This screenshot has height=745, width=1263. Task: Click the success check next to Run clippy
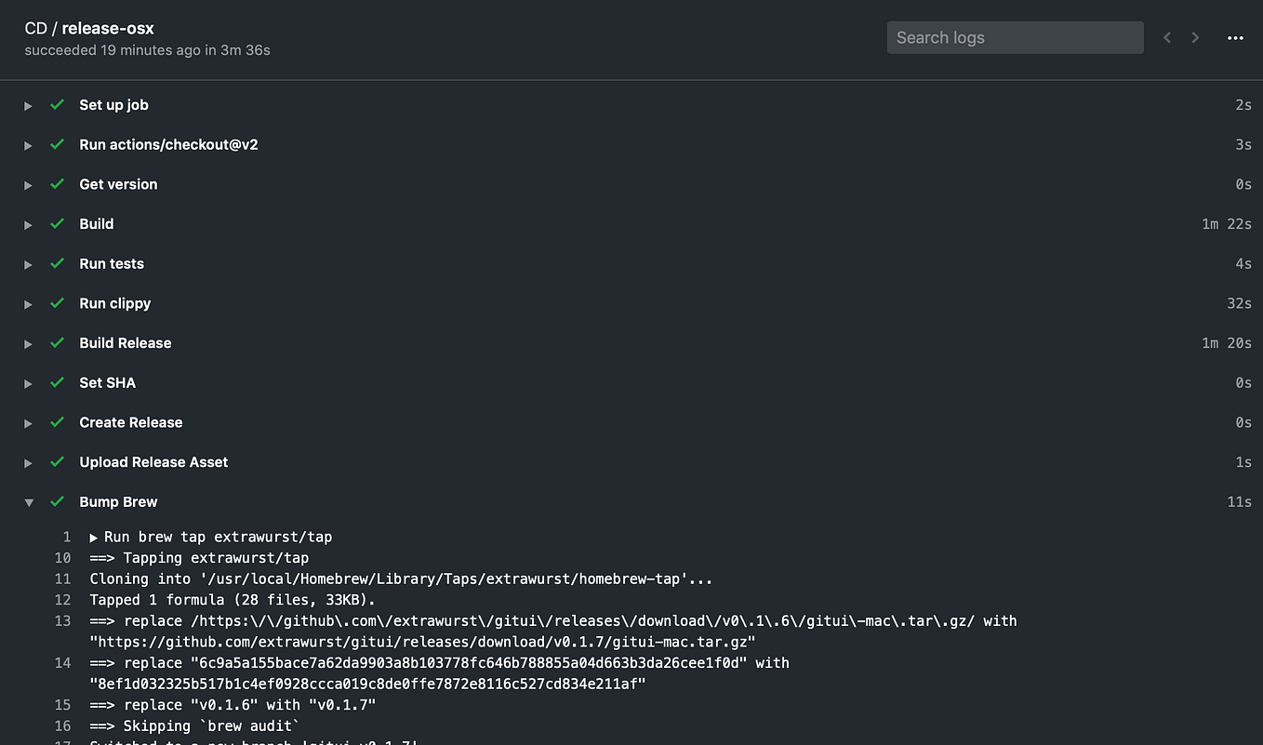[57, 303]
